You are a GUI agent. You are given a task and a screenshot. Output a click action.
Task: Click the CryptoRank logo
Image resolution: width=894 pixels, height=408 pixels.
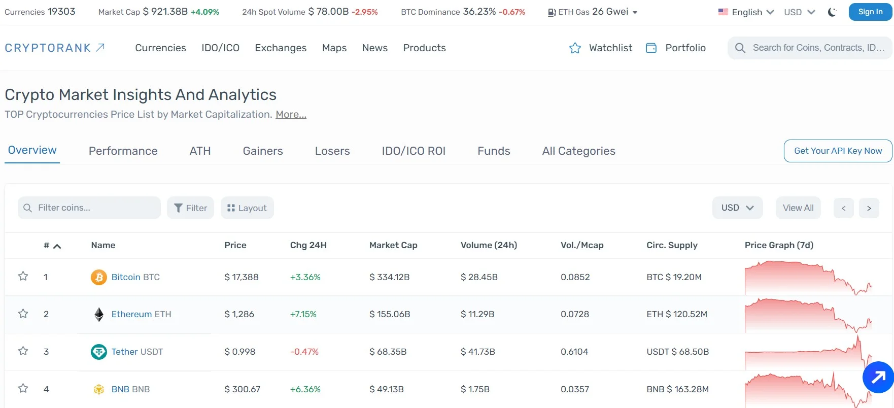pos(55,48)
